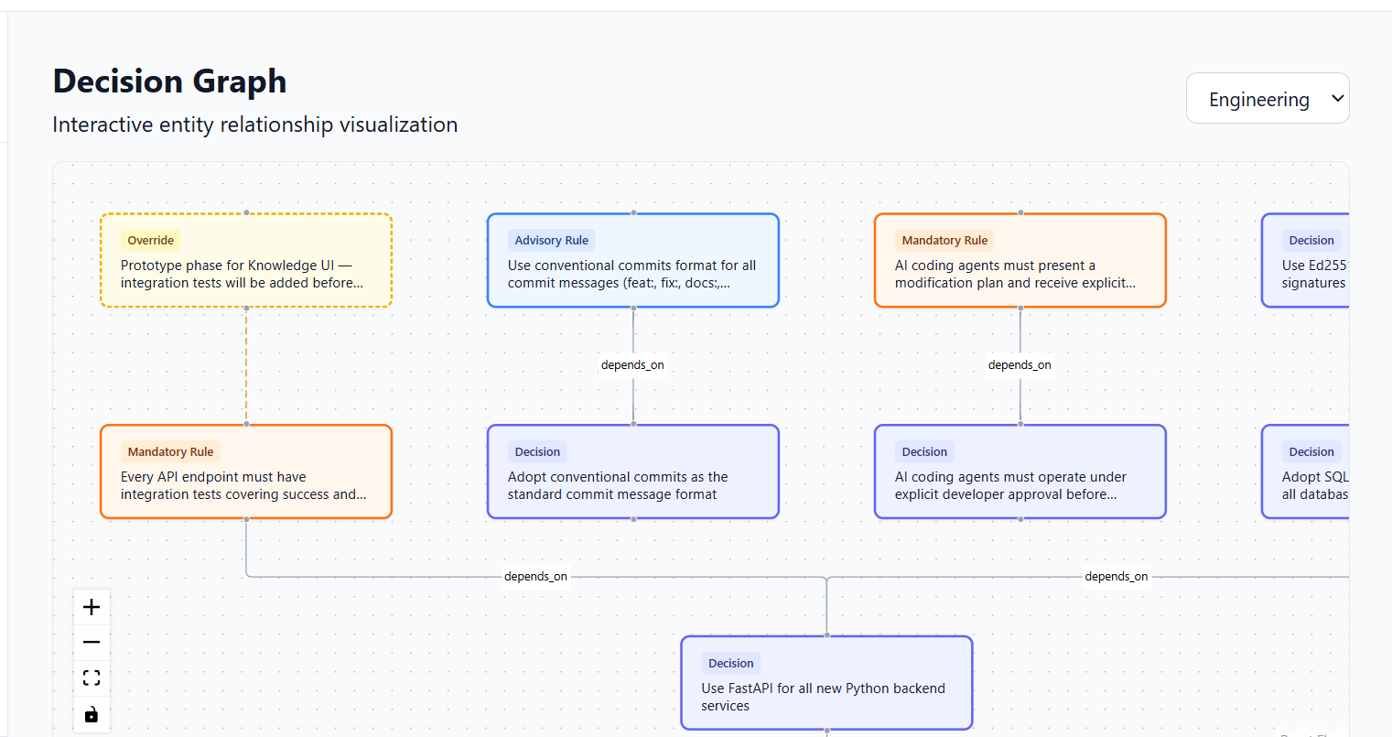Screen dimensions: 1392x737
Task: Toggle the interactivity lock for the canvas
Action: pyautogui.click(x=92, y=713)
